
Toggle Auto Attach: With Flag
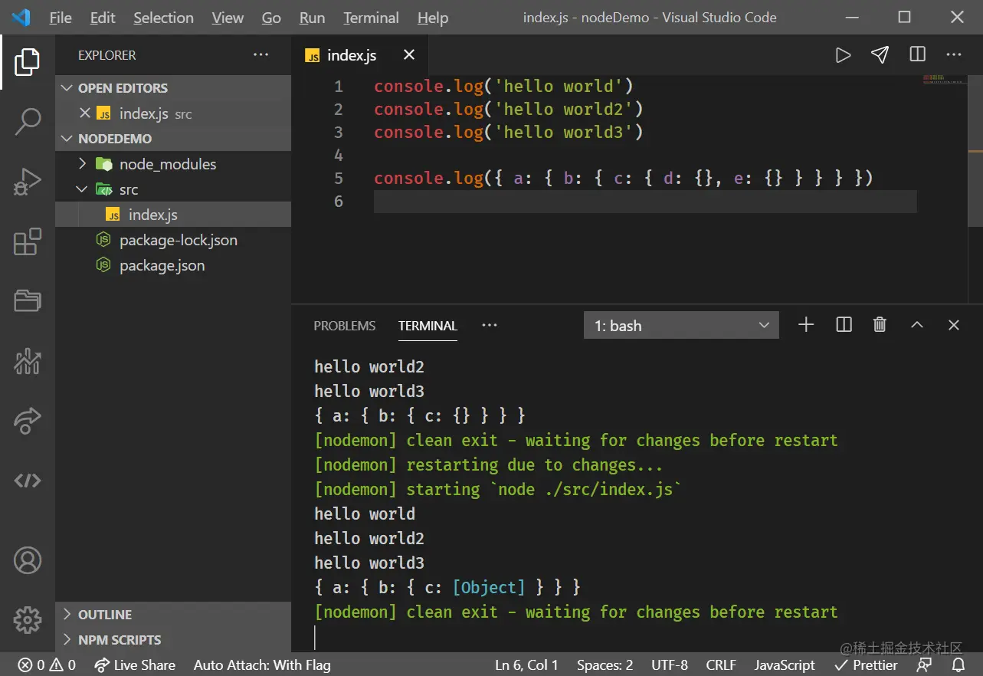click(262, 665)
